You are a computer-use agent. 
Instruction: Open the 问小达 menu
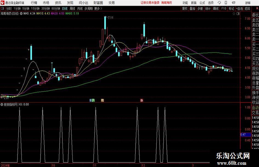[83, 3]
